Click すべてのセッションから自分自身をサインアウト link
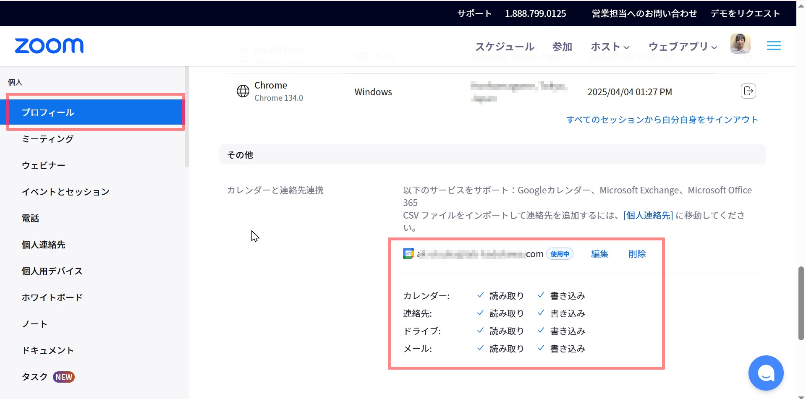 [662, 120]
